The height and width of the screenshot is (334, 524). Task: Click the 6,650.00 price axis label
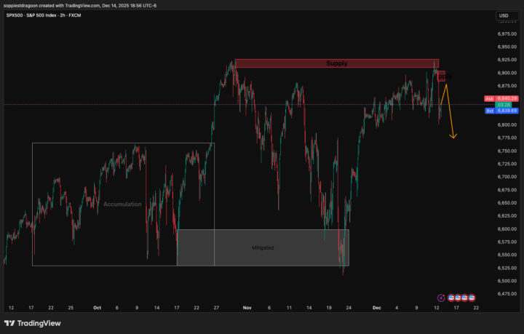(507, 203)
